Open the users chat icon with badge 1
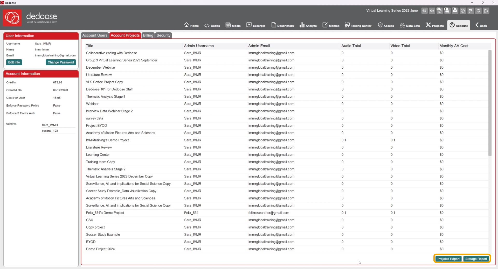The height and width of the screenshot is (269, 498). [447, 10]
